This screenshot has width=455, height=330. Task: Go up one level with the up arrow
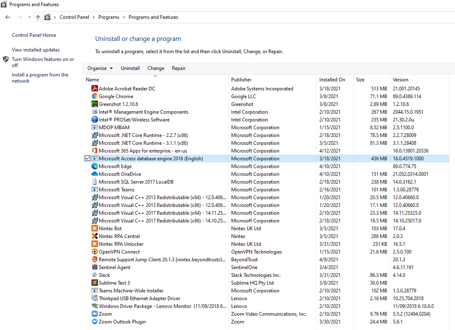(38, 18)
